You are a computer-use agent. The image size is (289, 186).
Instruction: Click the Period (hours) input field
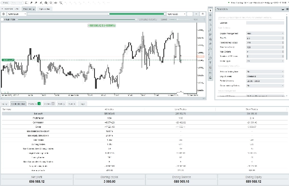pos(265,81)
